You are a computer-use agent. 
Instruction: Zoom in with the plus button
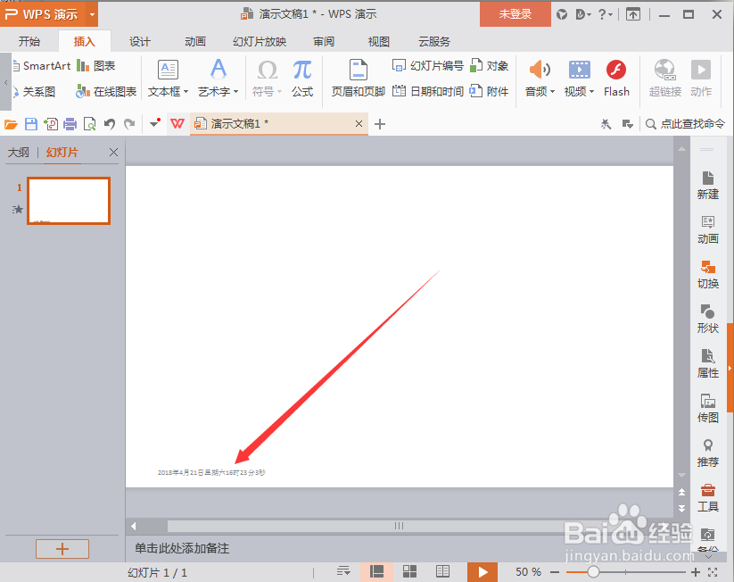coord(696,572)
